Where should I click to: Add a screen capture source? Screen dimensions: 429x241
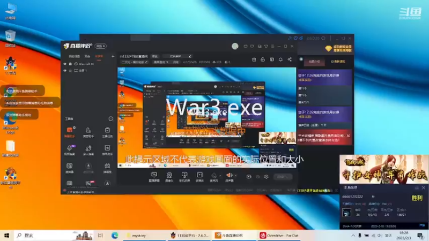click(154, 177)
